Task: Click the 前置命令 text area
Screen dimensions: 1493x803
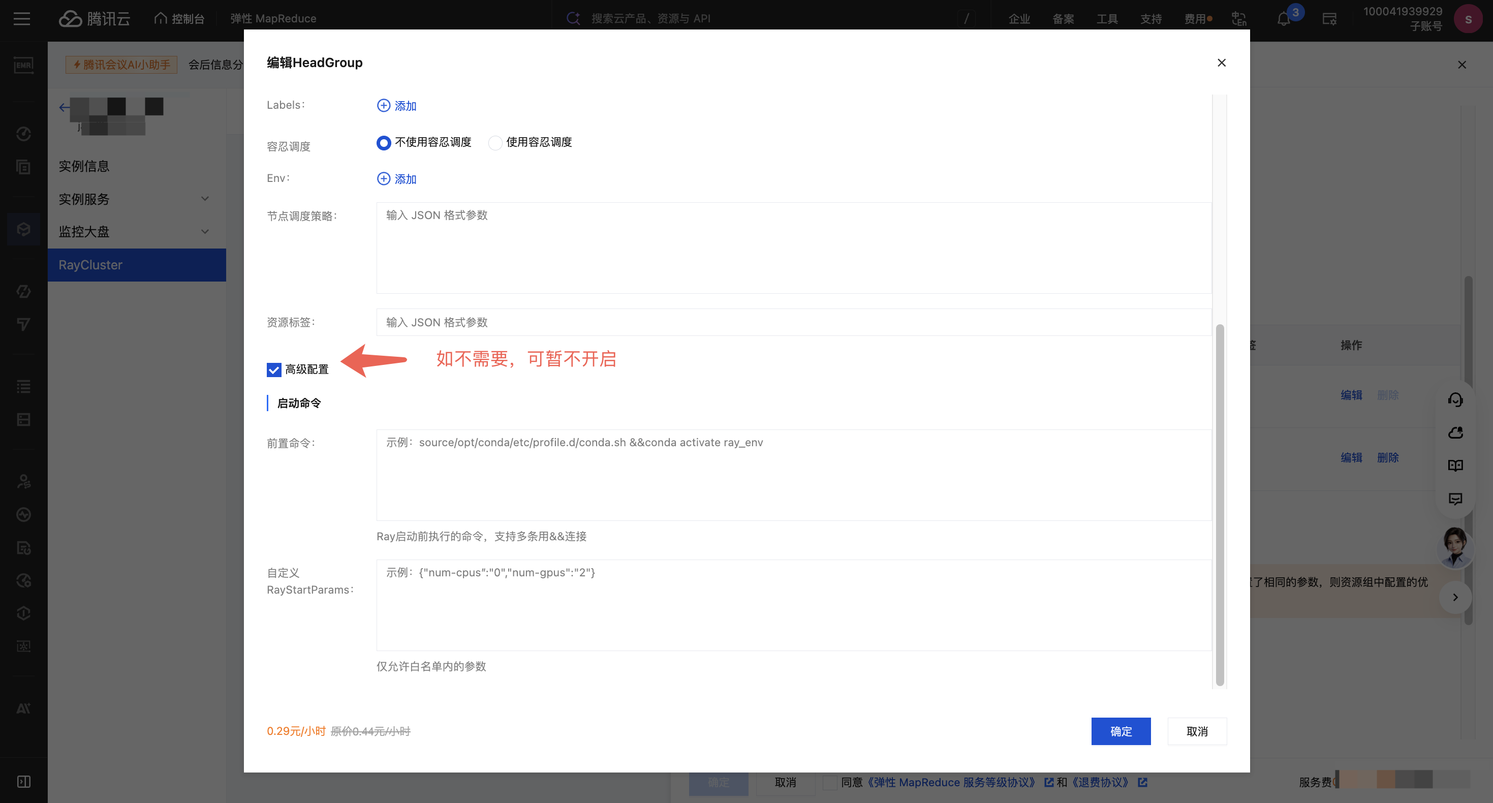Action: coord(793,475)
